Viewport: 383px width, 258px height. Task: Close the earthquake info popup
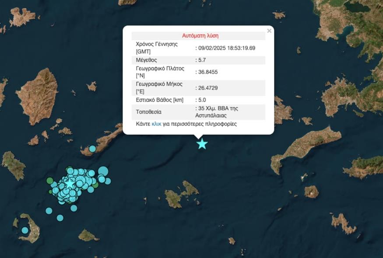click(269, 31)
